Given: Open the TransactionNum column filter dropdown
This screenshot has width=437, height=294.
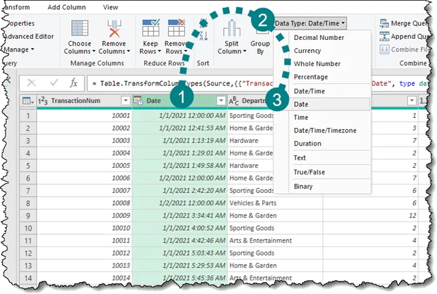Looking at the screenshot, I should pos(125,100).
